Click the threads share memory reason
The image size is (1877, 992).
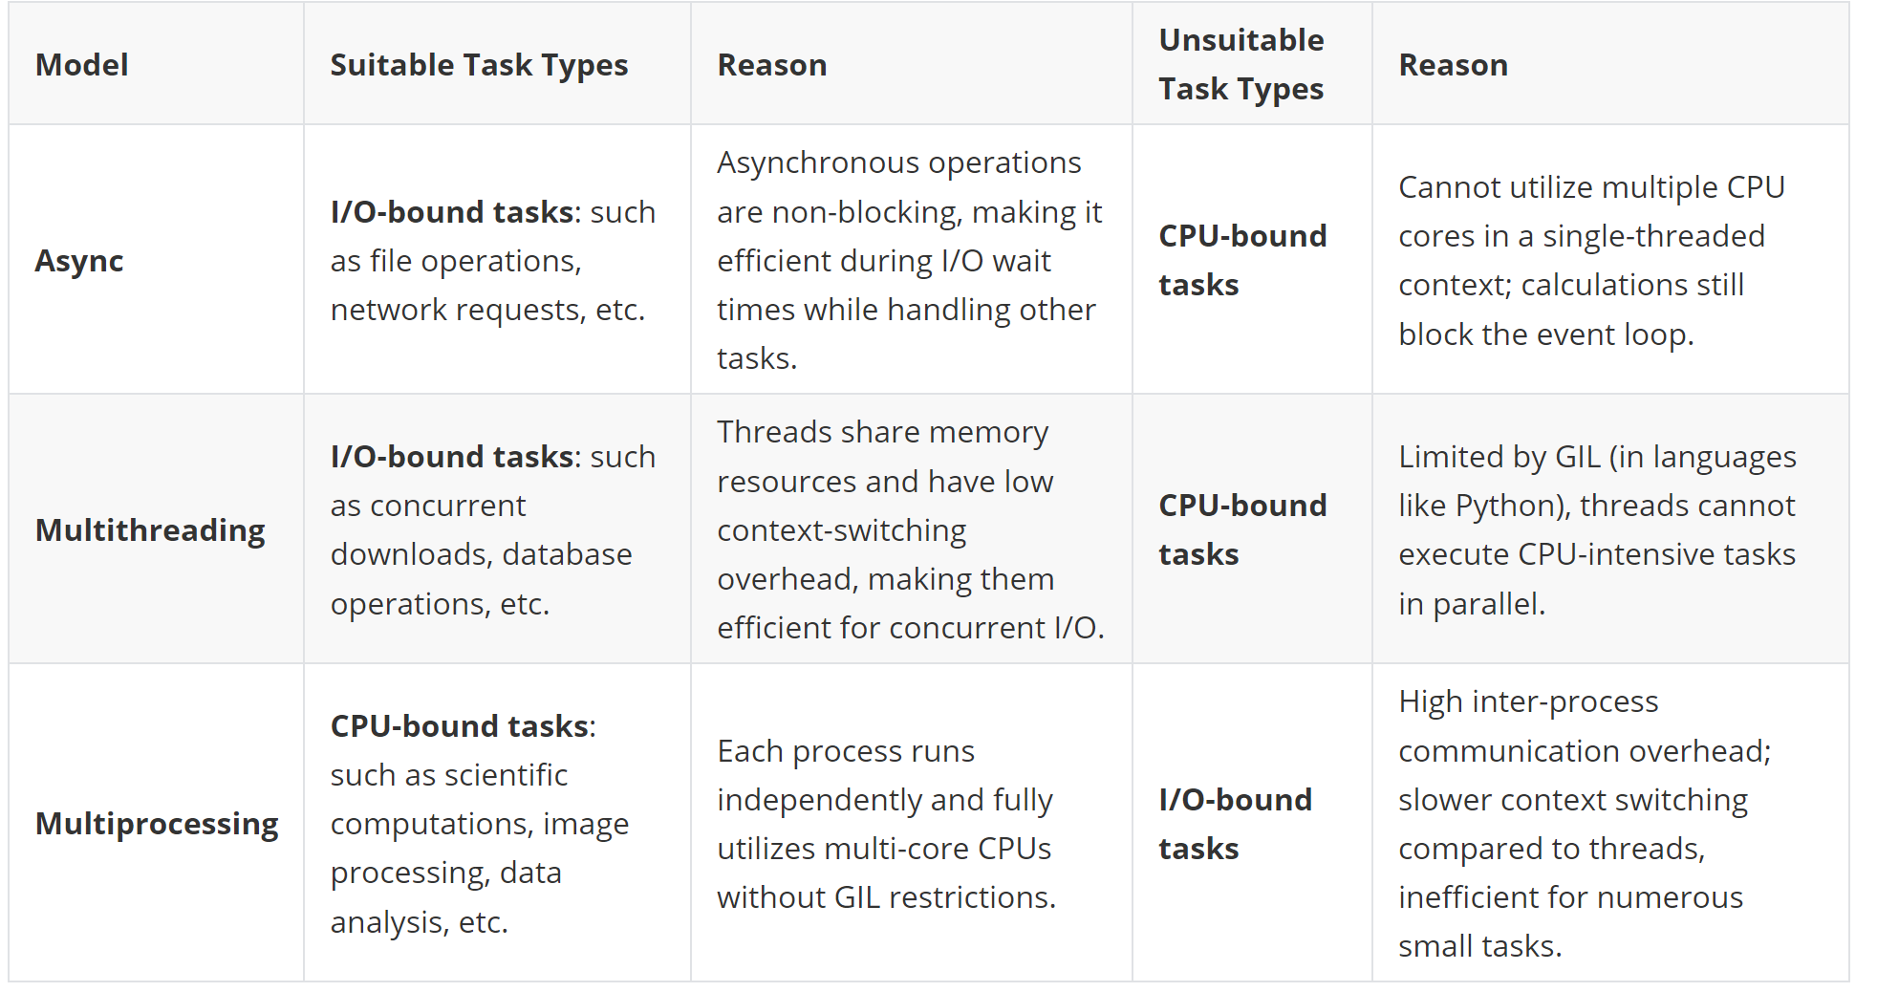point(912,529)
